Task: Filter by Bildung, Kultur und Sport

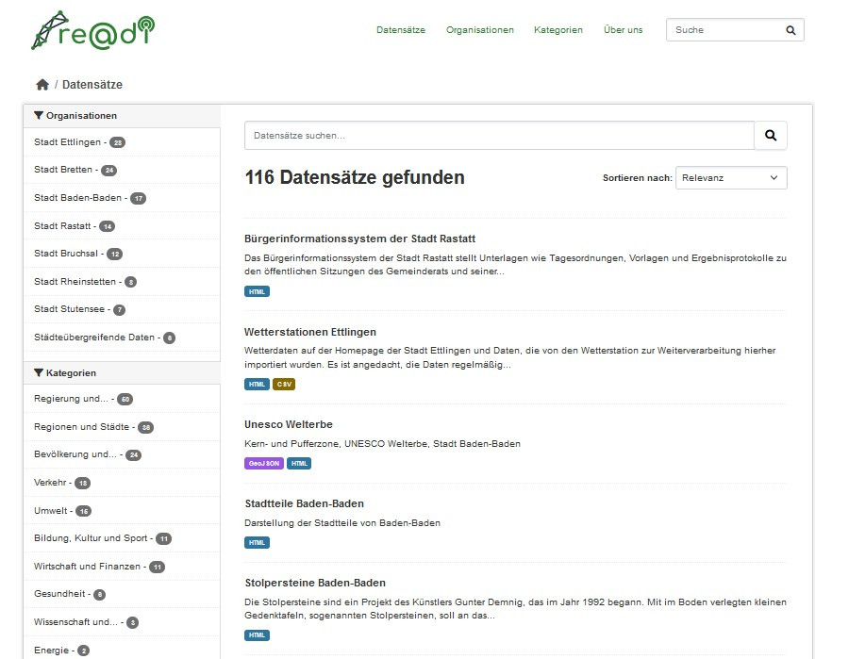Action: [x=91, y=538]
